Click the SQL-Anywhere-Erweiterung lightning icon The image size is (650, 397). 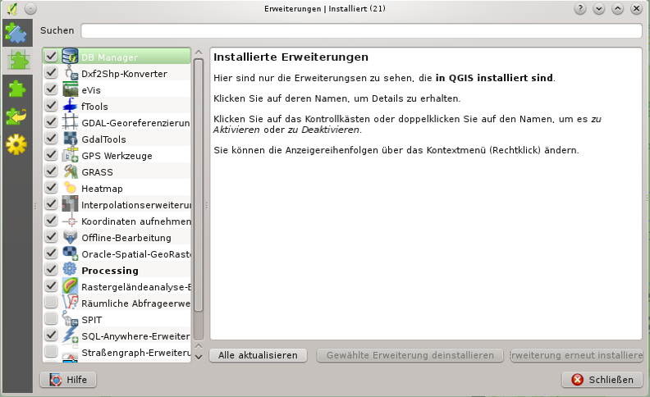tap(70, 335)
